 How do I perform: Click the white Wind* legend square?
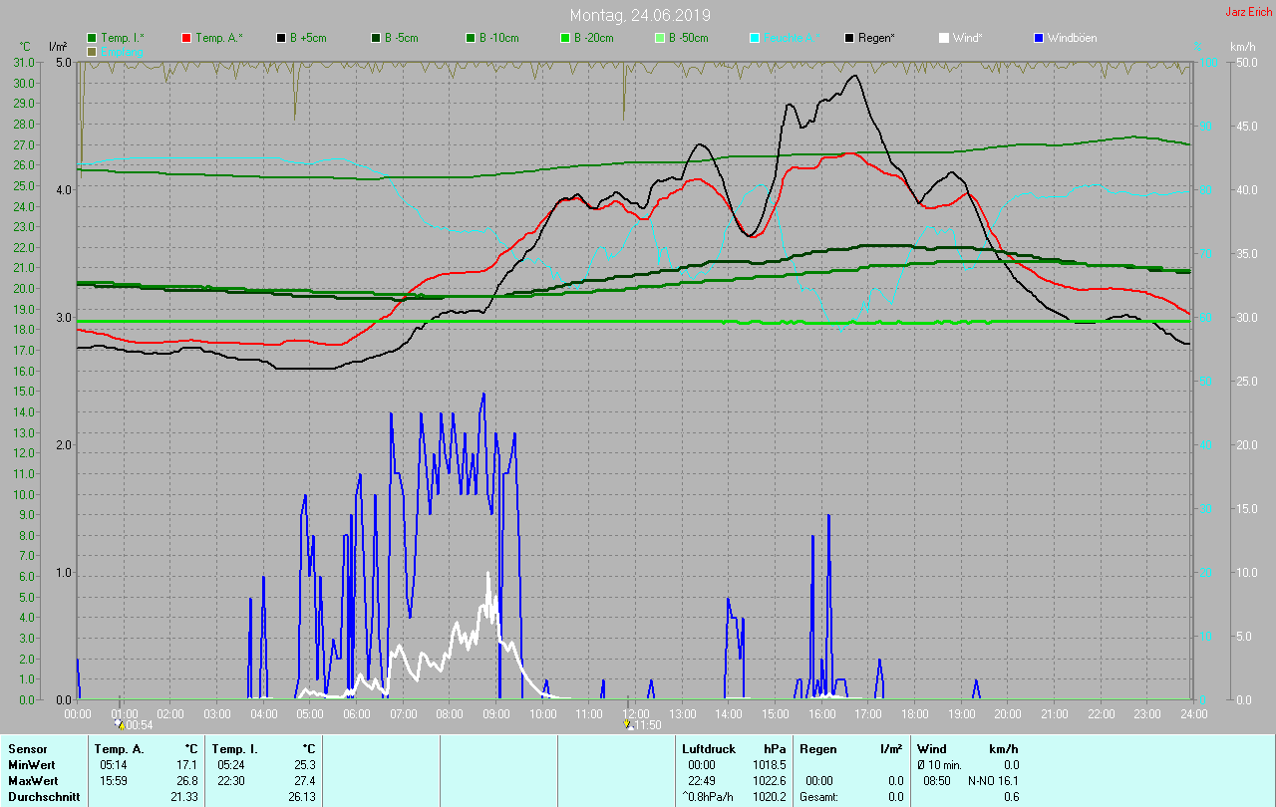[x=944, y=38]
